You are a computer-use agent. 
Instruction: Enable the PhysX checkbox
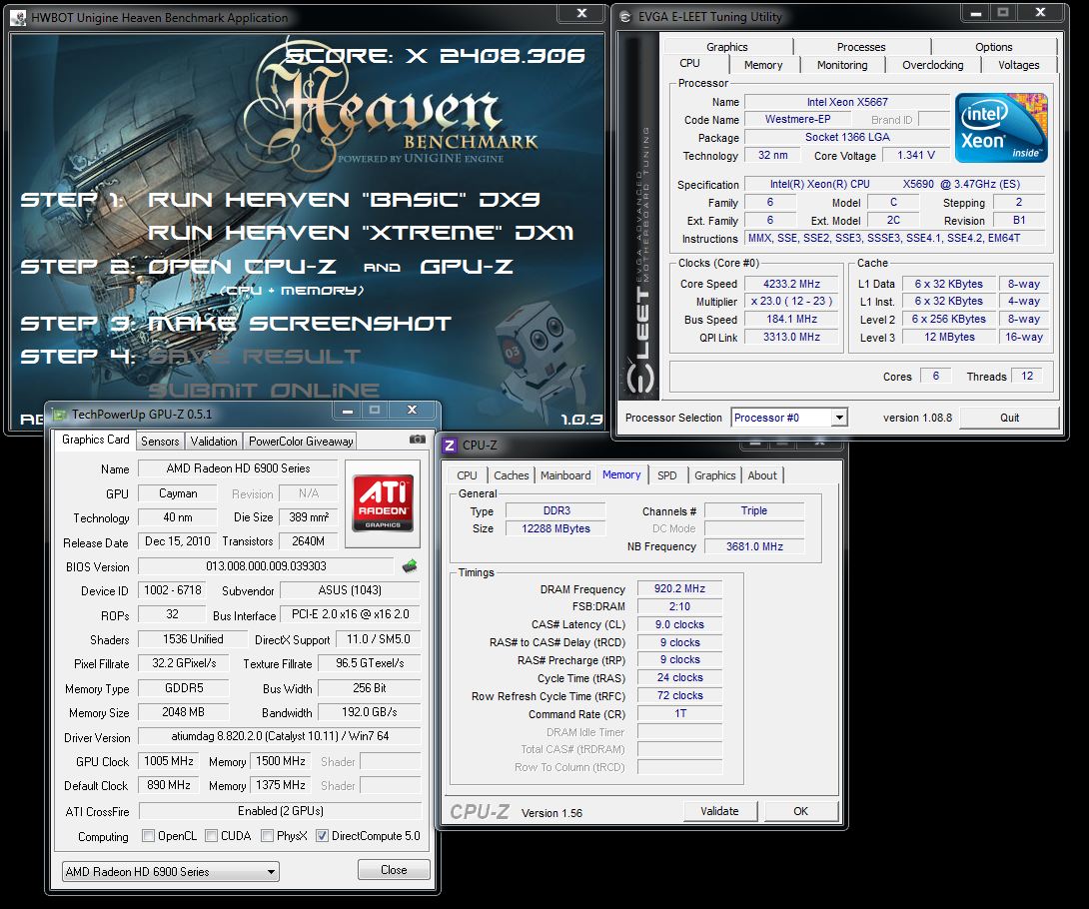pos(267,835)
